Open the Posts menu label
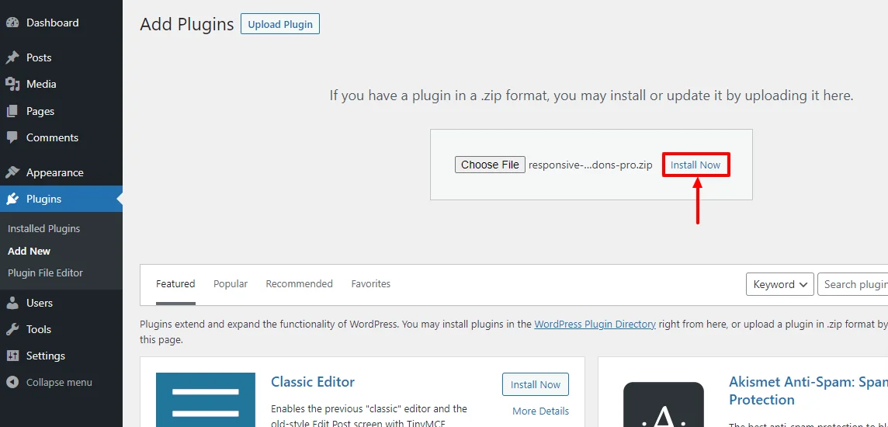Viewport: 888px width, 427px height. coord(39,57)
